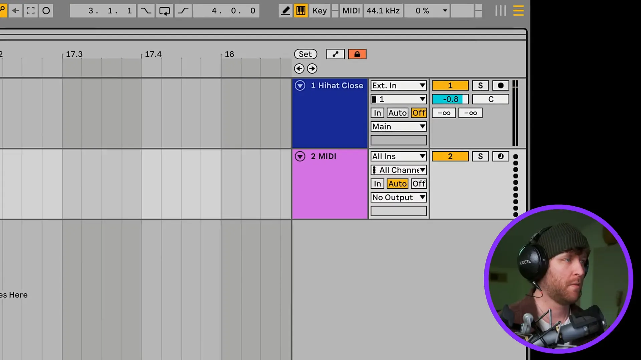Click the back/rewind arrow icon
The height and width of the screenshot is (360, 641).
click(x=15, y=11)
